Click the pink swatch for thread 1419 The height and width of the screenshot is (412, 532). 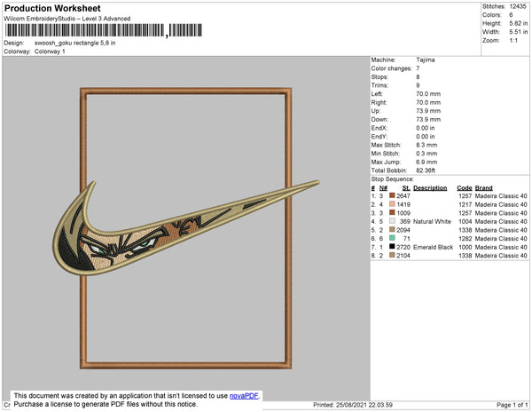[392, 204]
